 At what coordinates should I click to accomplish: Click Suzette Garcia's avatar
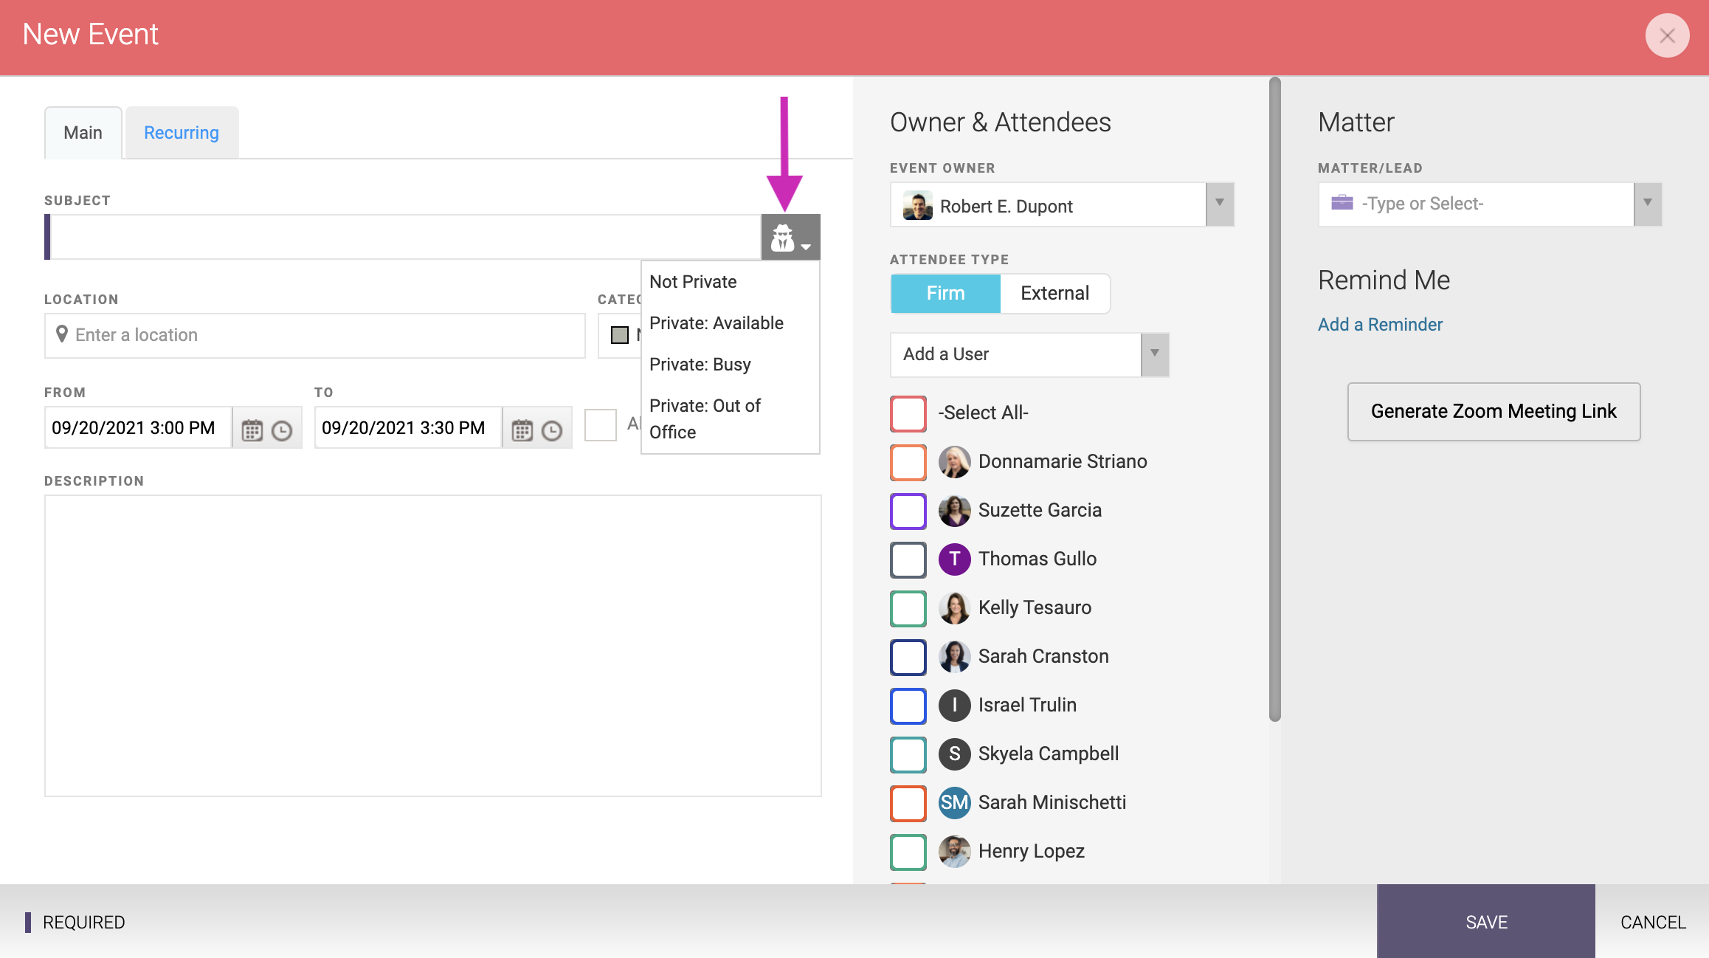954,511
